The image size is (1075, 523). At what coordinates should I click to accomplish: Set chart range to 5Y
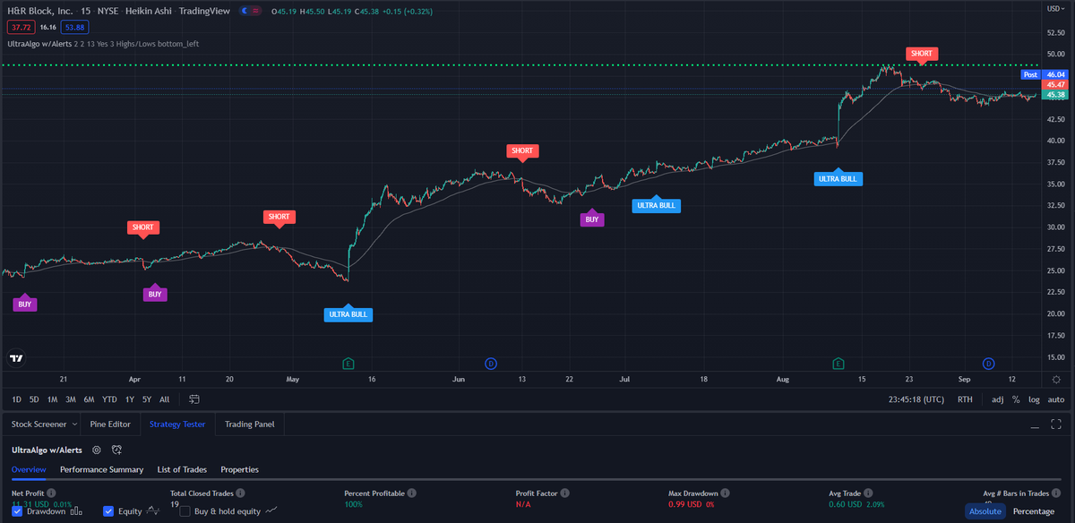[x=147, y=399]
